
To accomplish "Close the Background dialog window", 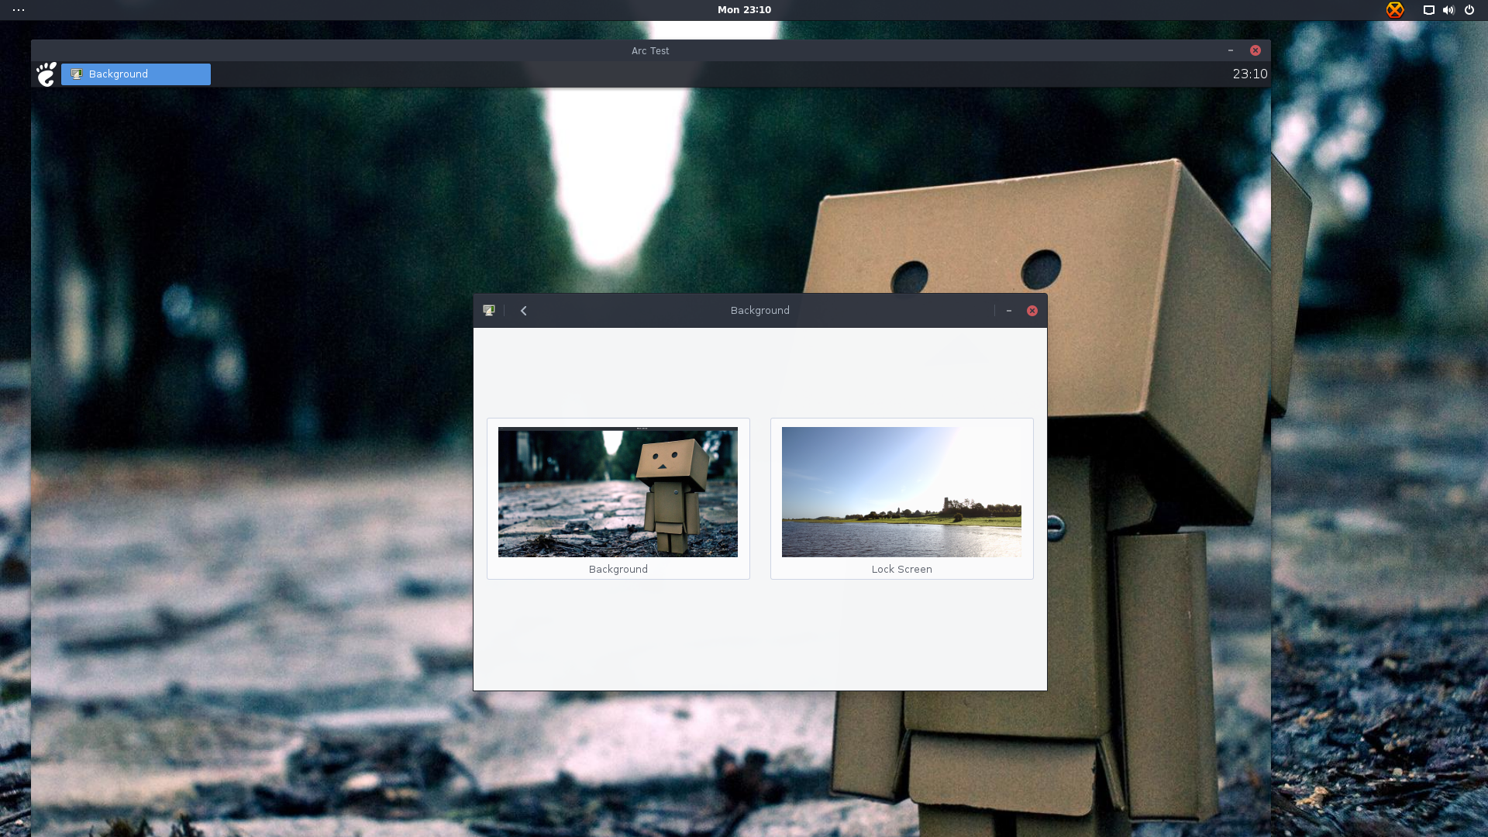I will (1032, 311).
